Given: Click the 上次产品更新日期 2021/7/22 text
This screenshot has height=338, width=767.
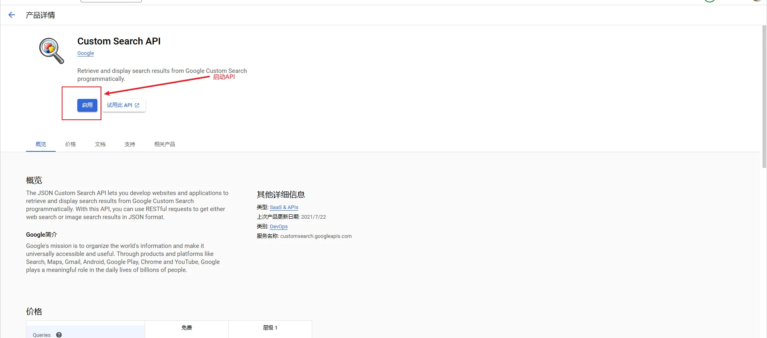Looking at the screenshot, I should coord(291,217).
